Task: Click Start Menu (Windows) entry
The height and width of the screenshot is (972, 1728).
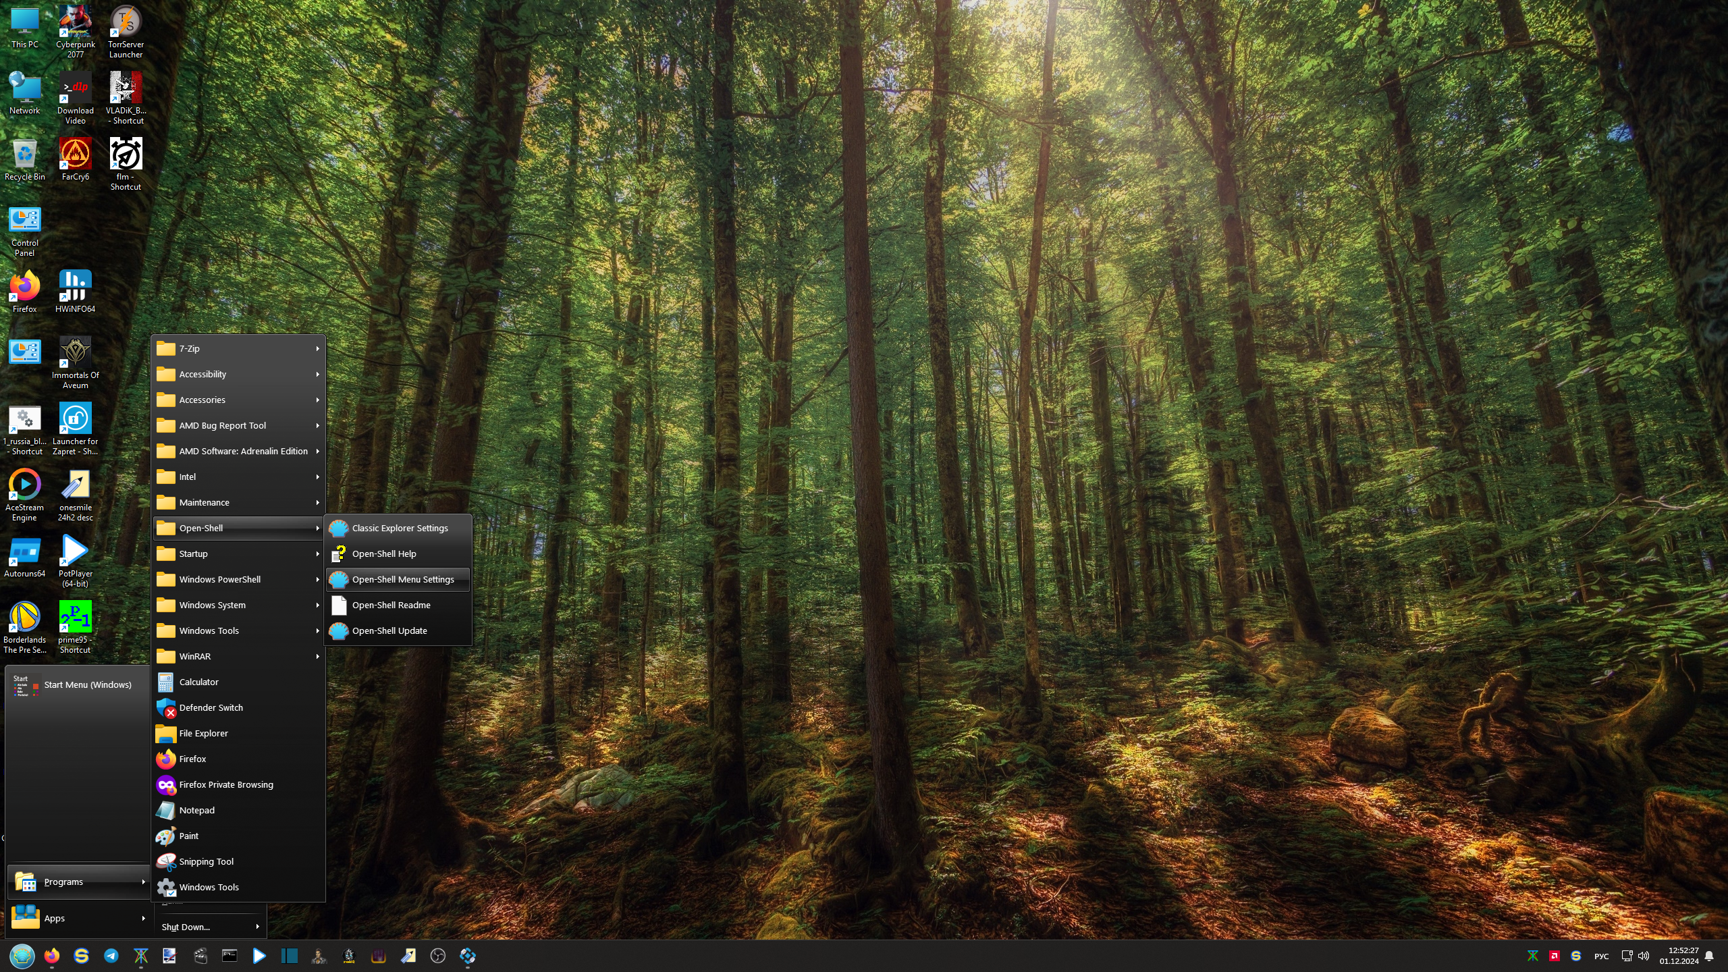Action: [x=87, y=684]
